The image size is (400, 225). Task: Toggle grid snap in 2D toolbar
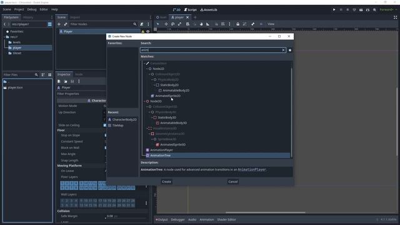coord(223,24)
